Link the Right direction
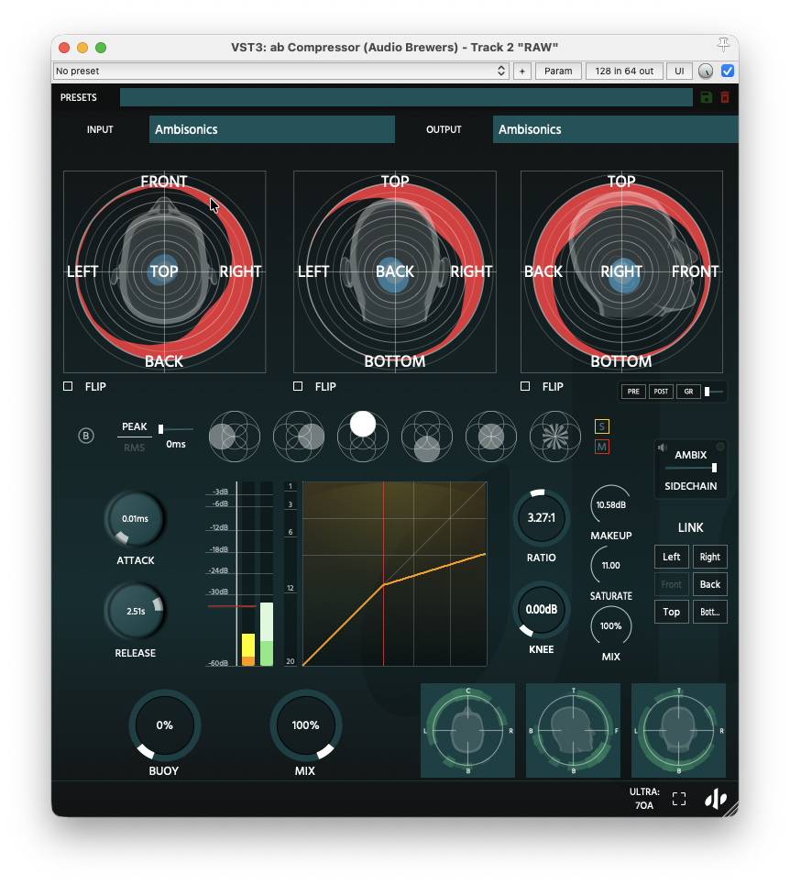Viewport: 790px width, 885px height. coord(710,557)
